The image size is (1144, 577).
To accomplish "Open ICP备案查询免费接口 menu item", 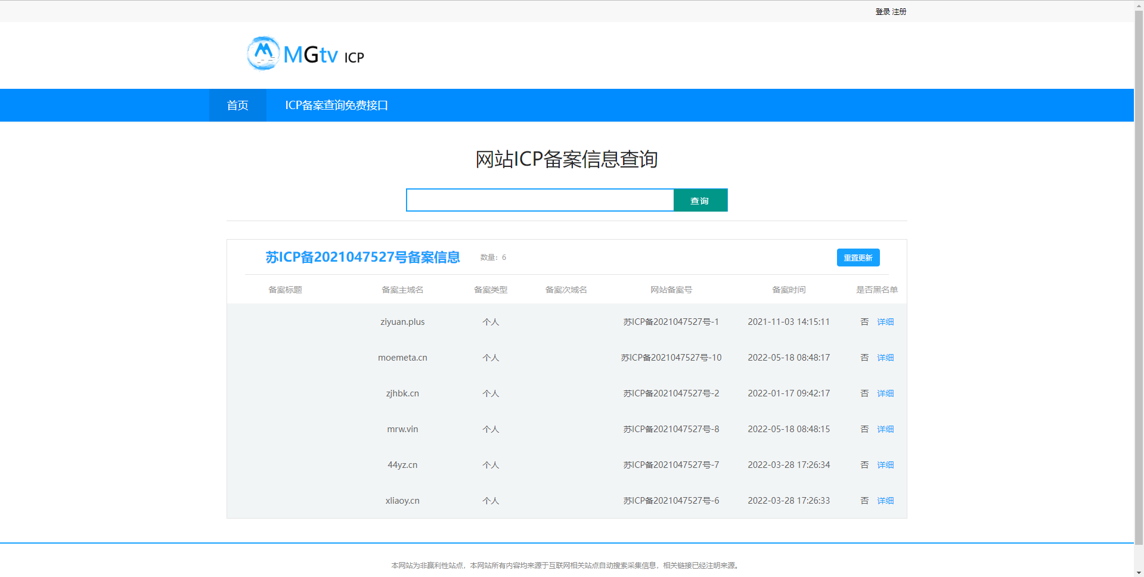I will [336, 106].
